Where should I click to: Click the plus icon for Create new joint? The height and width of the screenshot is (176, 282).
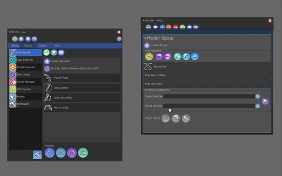click(47, 61)
